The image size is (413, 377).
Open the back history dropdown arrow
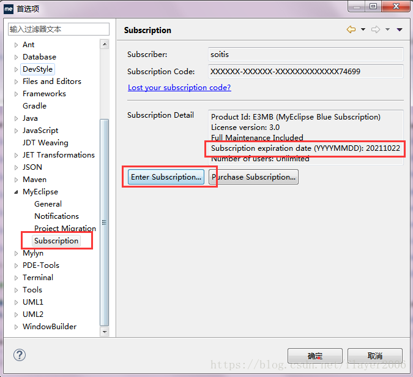[x=363, y=29]
